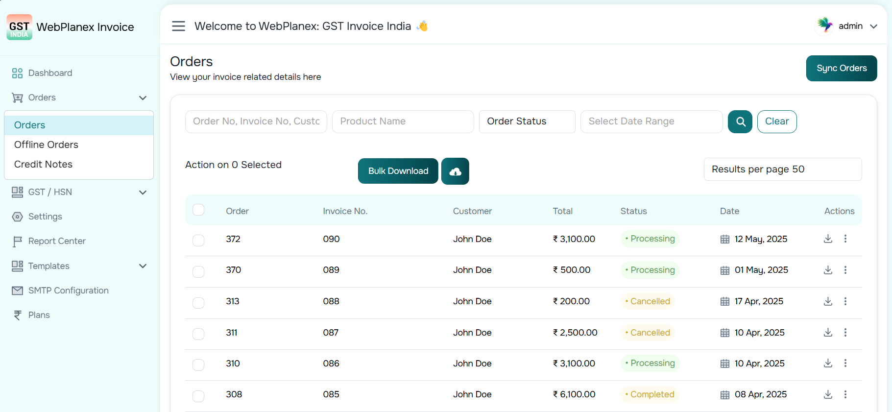Download invoice for order 313
Screen dimensions: 892x412
point(828,301)
